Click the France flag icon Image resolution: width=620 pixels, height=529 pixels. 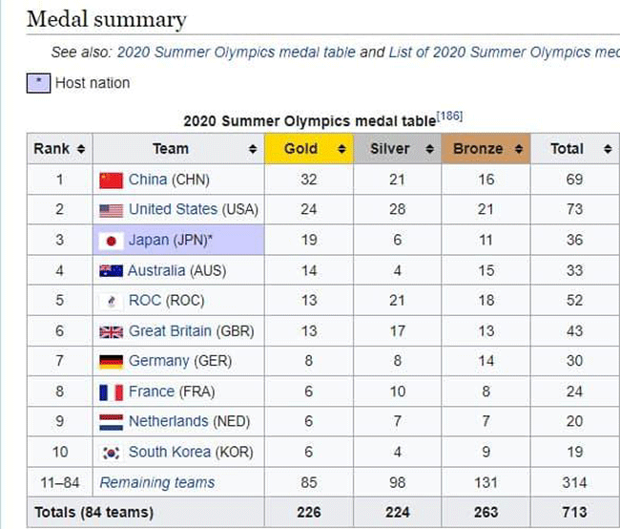click(111, 392)
